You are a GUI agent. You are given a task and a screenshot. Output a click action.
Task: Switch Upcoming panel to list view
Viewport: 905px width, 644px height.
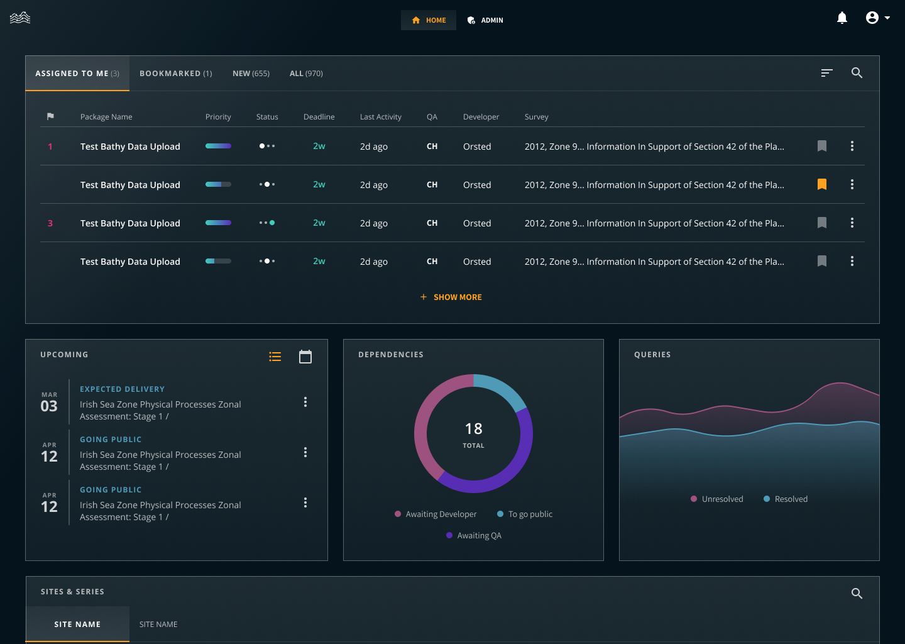pyautogui.click(x=275, y=357)
